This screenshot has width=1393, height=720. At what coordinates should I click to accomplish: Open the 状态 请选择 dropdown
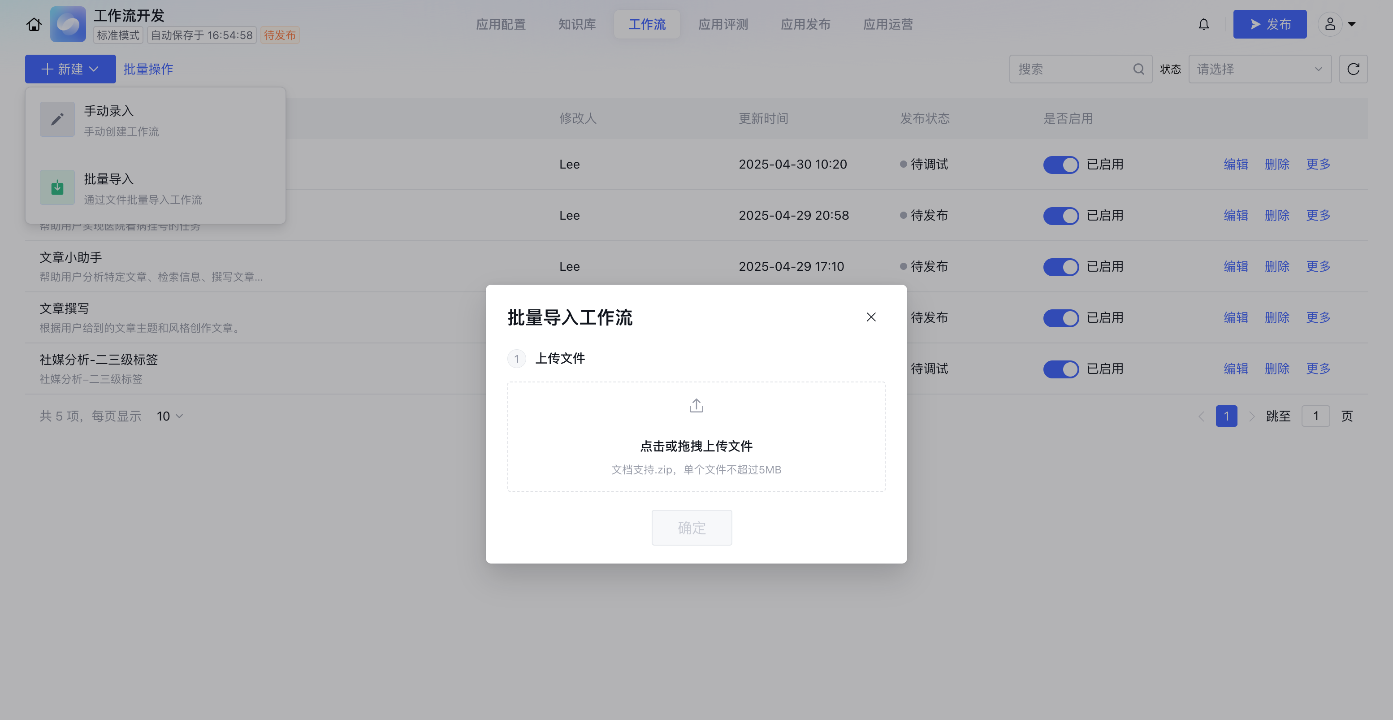pyautogui.click(x=1259, y=69)
